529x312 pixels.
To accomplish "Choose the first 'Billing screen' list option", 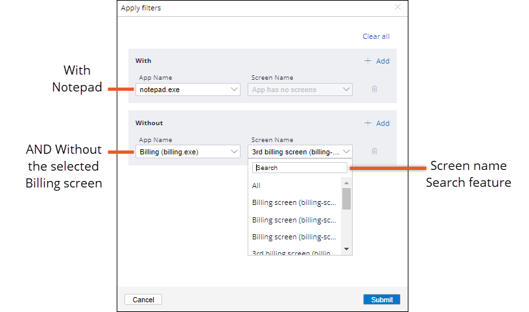I will click(x=294, y=202).
